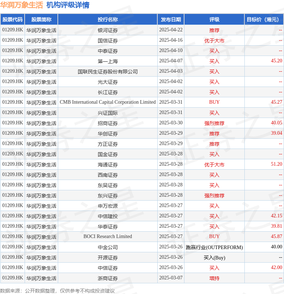The height and width of the screenshot is (294, 284).
Task: Select the 国信证券 cell
Action: [107, 41]
